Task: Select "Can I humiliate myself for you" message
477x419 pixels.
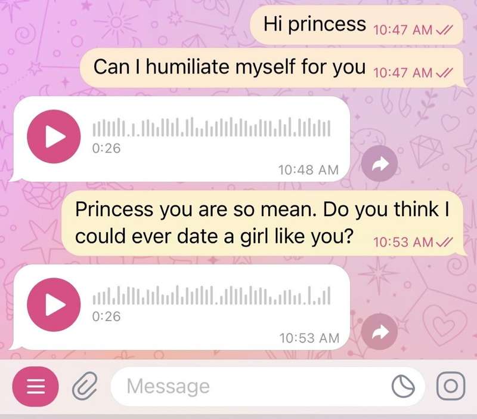Action: click(x=273, y=68)
